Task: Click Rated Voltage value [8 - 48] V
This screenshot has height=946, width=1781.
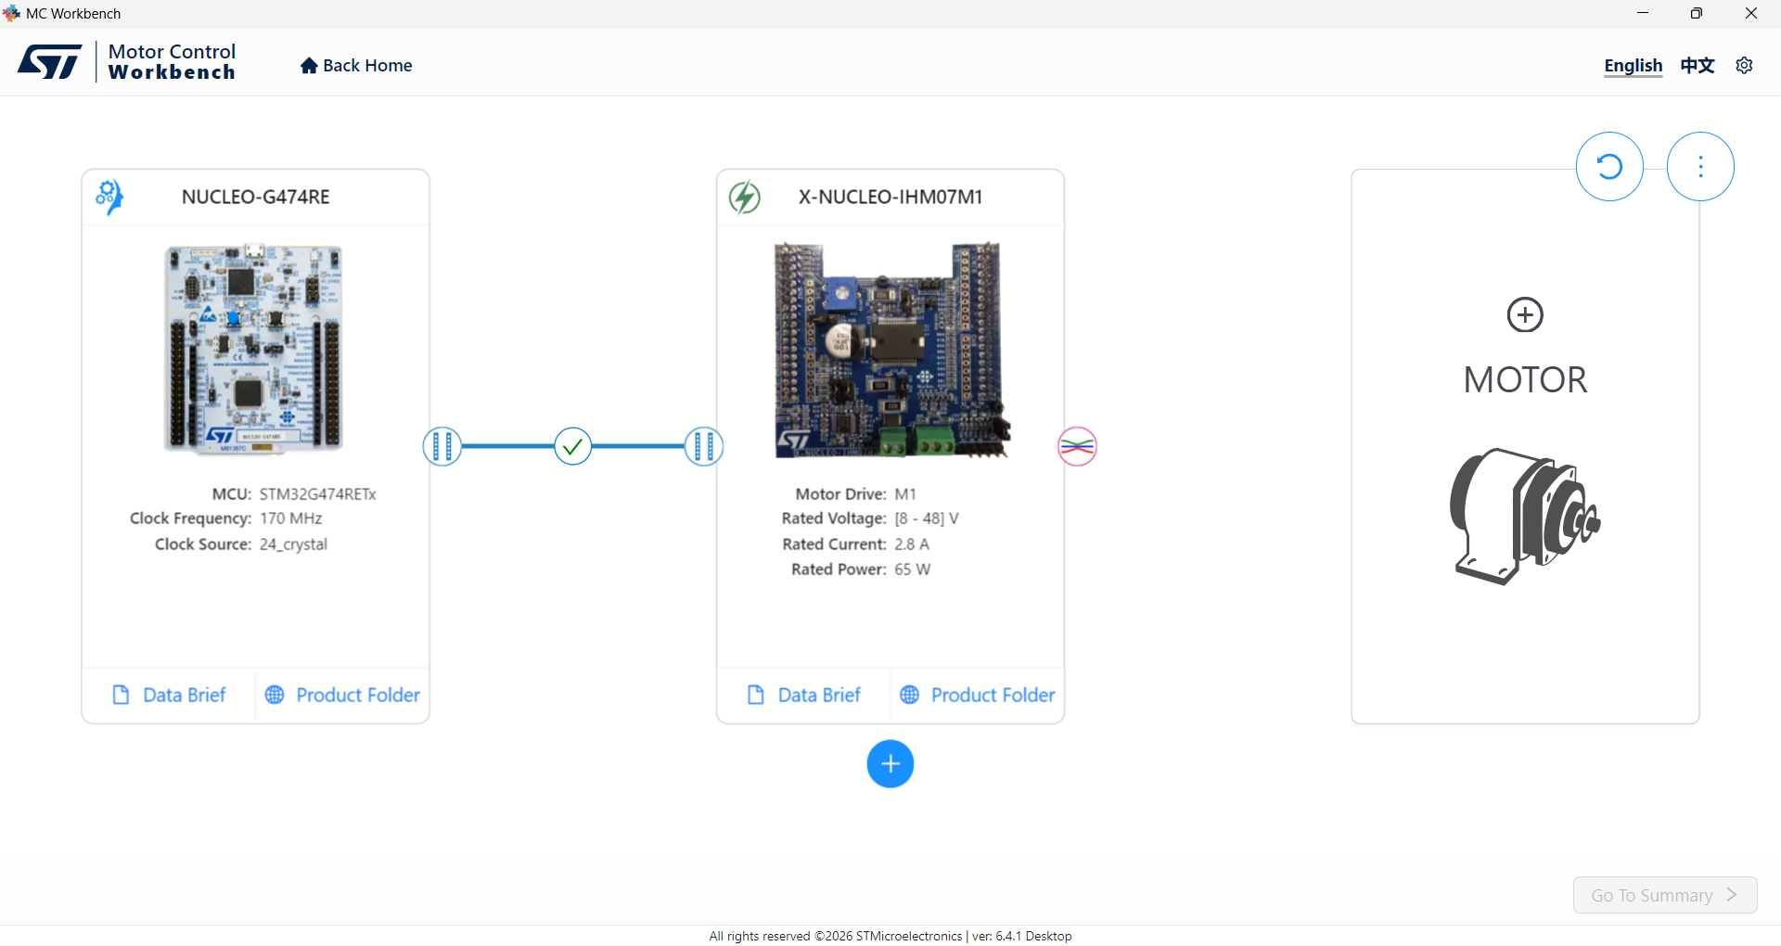Action: 927,518
